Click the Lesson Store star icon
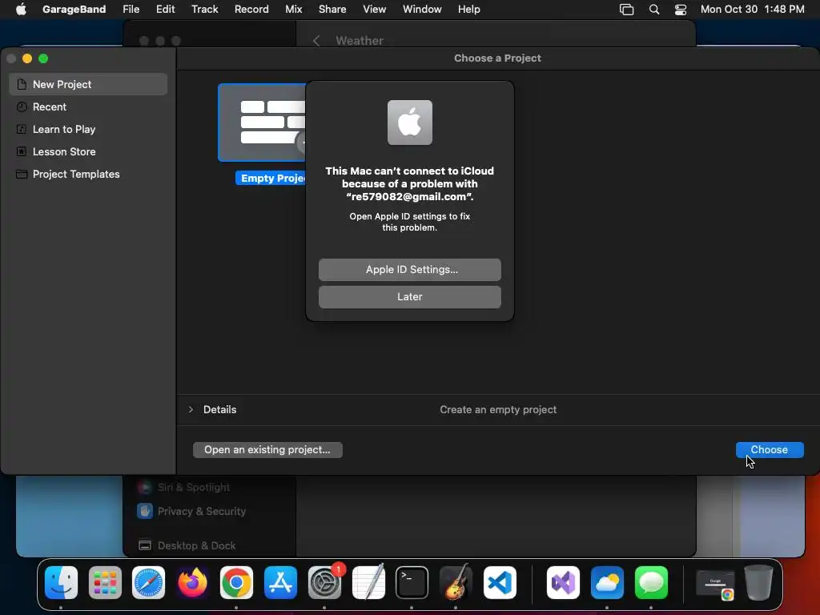 click(22, 151)
